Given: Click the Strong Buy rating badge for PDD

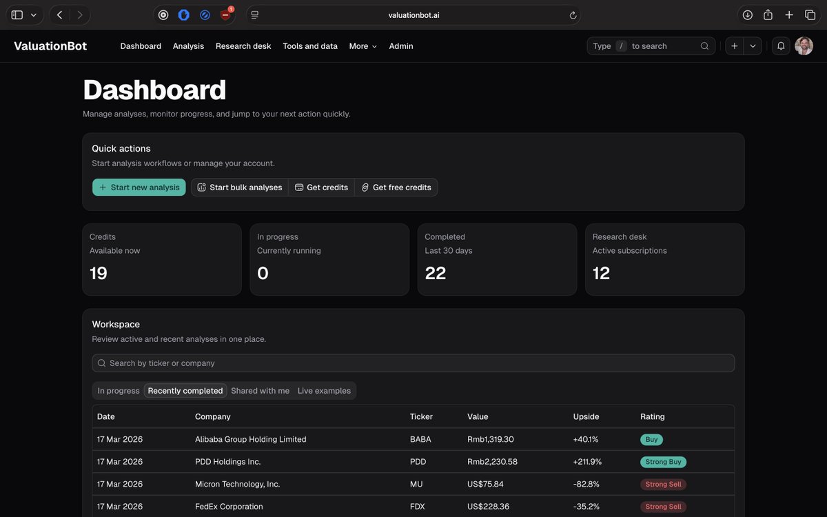Looking at the screenshot, I should pyautogui.click(x=663, y=462).
